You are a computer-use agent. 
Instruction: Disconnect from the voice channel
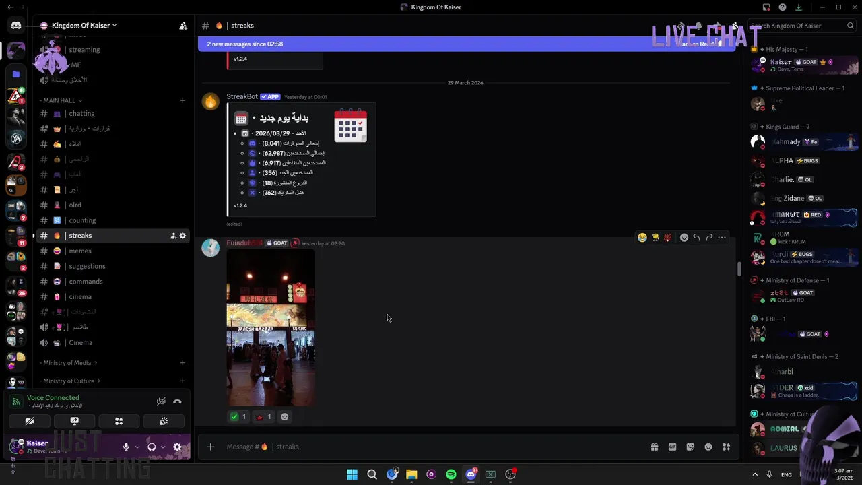[x=177, y=401]
